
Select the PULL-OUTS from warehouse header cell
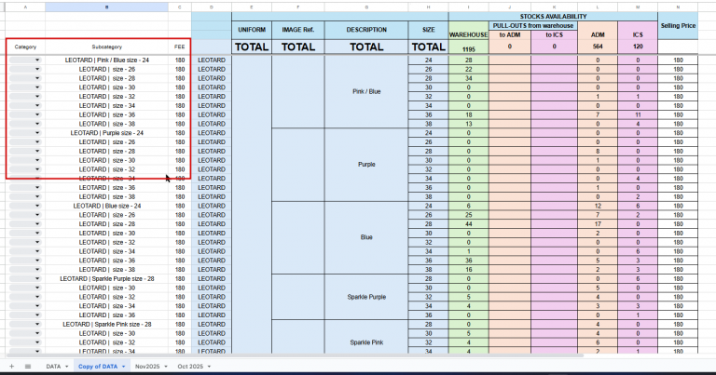533,26
